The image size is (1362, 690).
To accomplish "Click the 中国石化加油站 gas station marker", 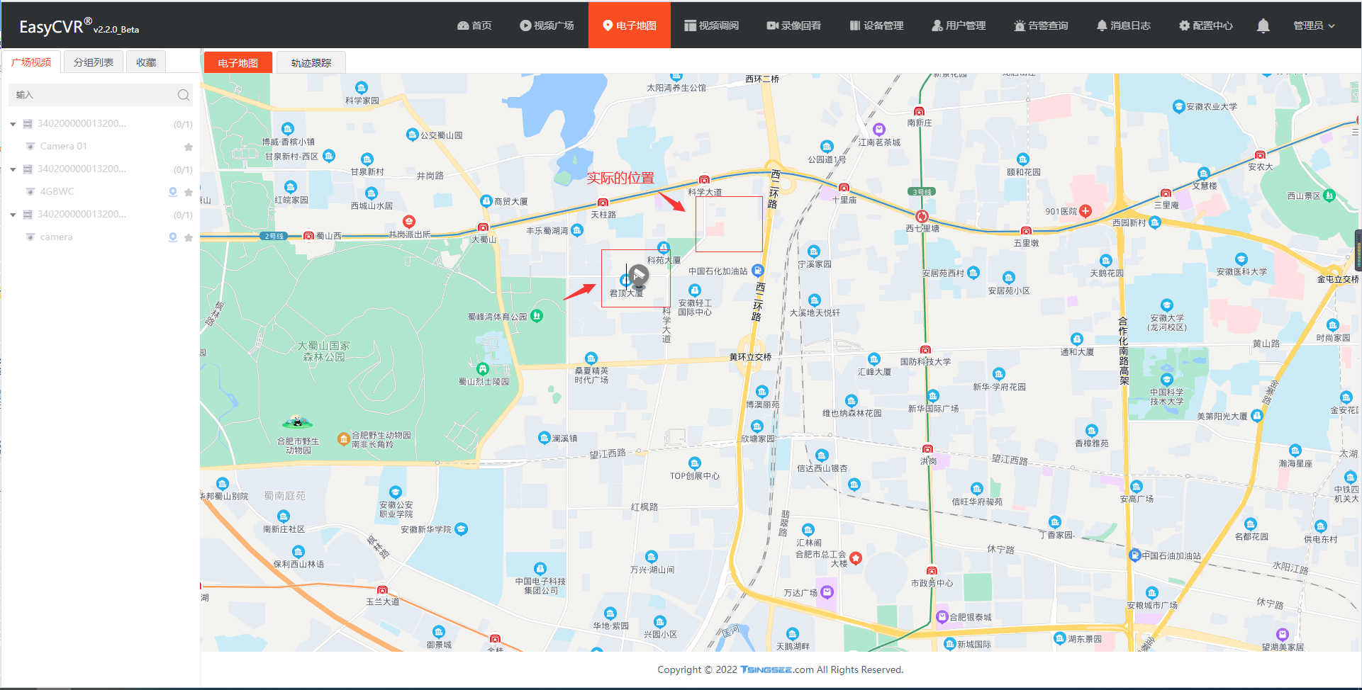I will point(758,271).
